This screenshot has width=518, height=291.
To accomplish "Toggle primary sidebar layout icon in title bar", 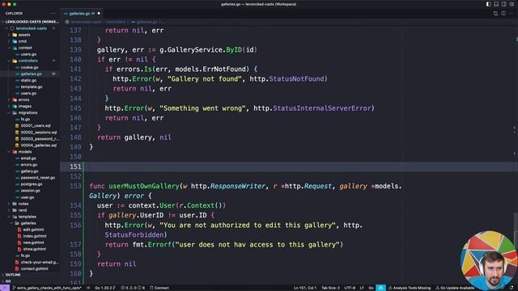I will [x=488, y=4].
